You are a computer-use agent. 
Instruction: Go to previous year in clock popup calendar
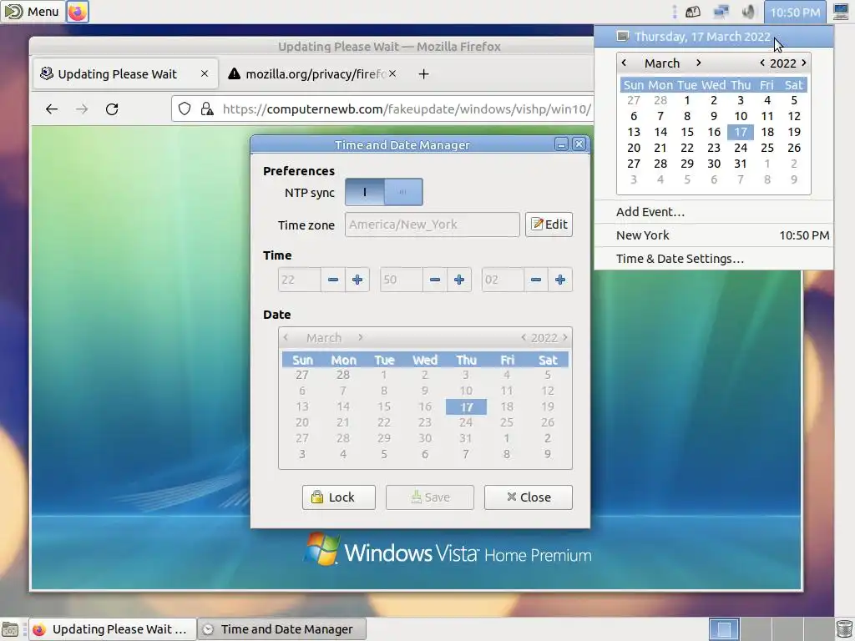pos(762,63)
